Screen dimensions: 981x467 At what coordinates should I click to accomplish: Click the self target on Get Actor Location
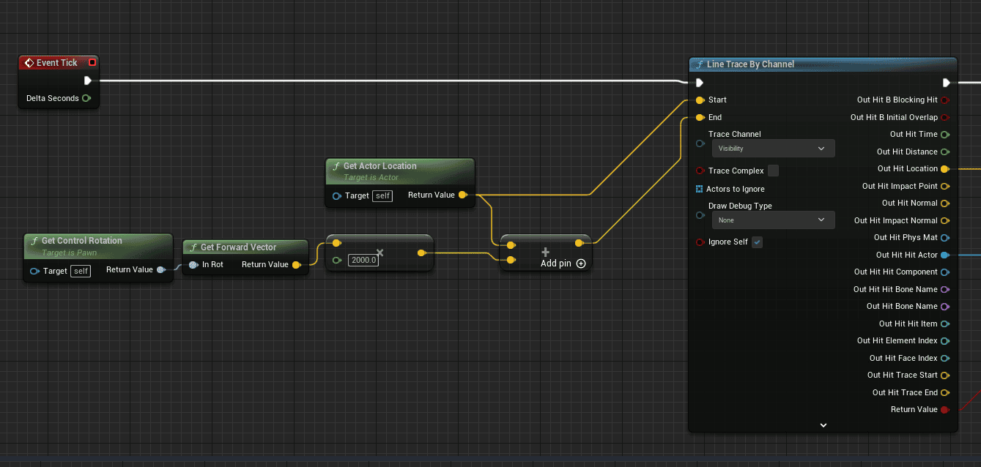pyautogui.click(x=382, y=195)
